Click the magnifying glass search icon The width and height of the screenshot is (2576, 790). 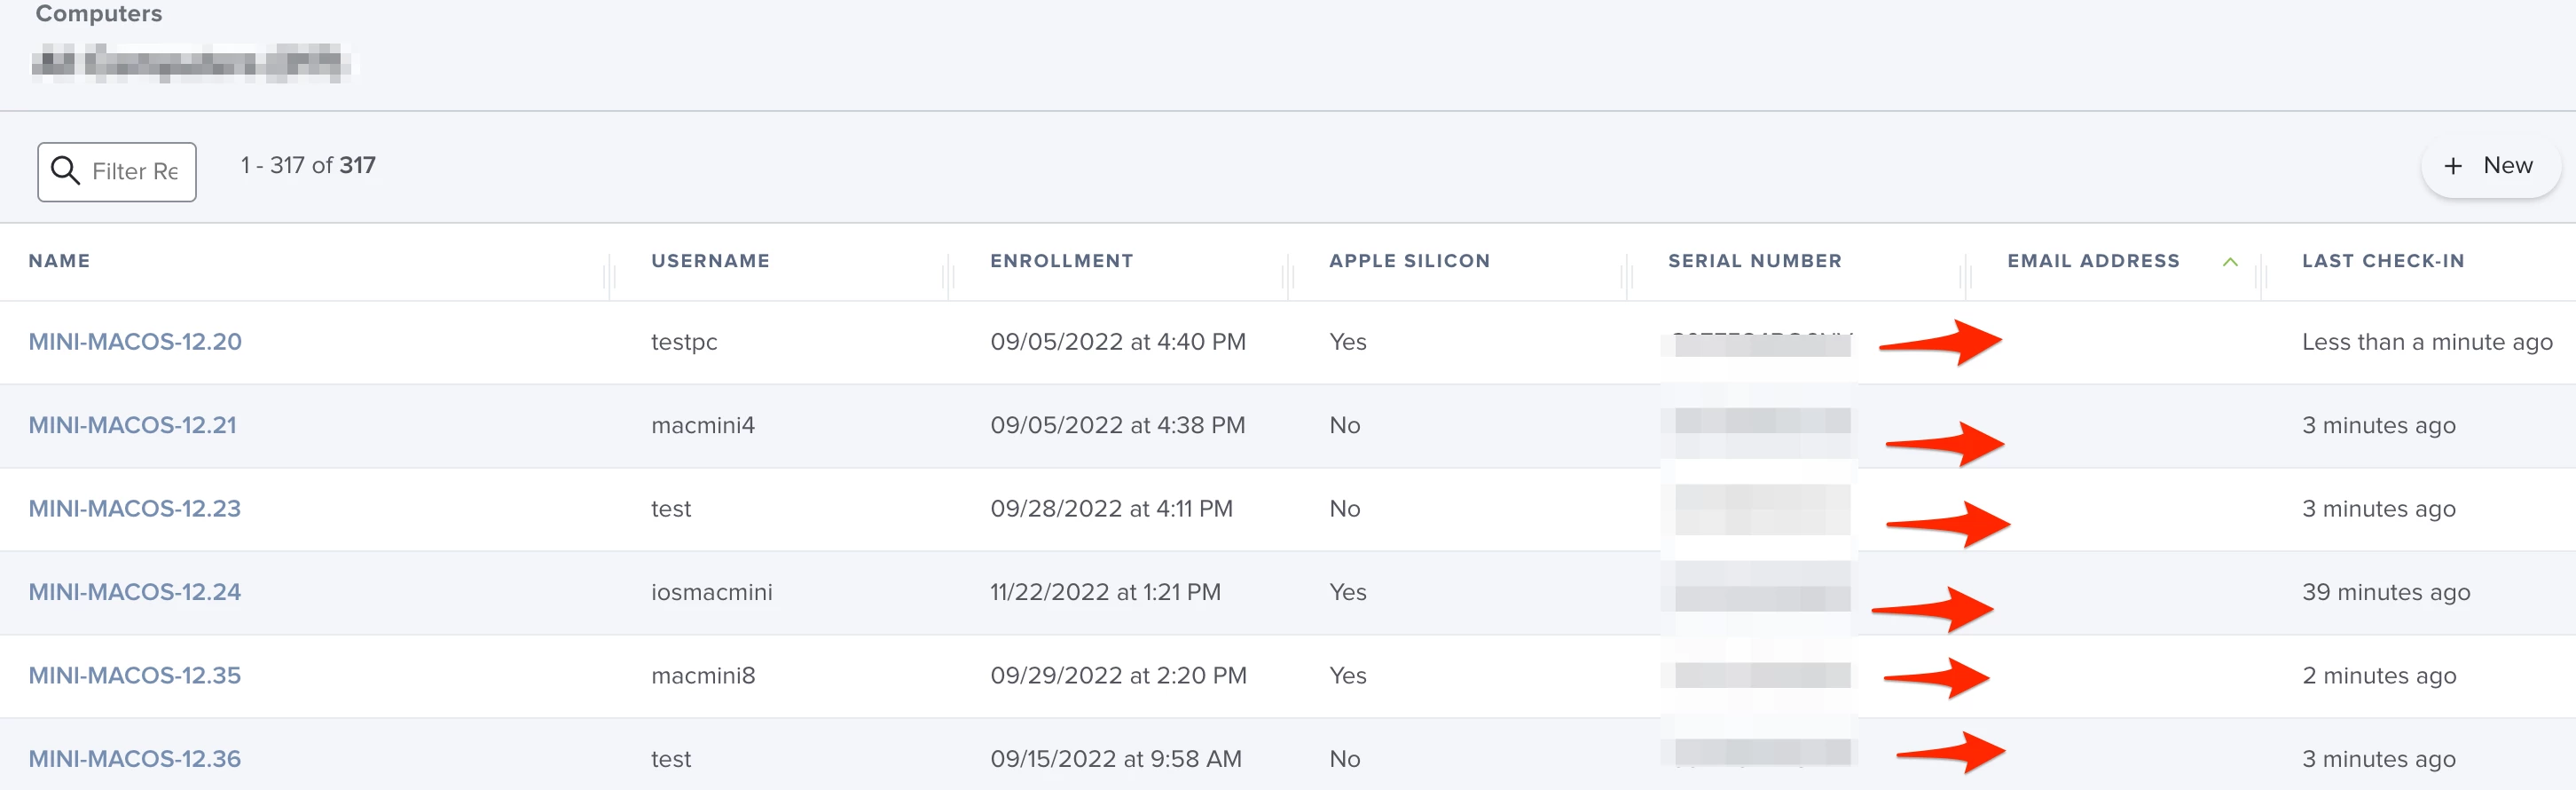[65, 171]
